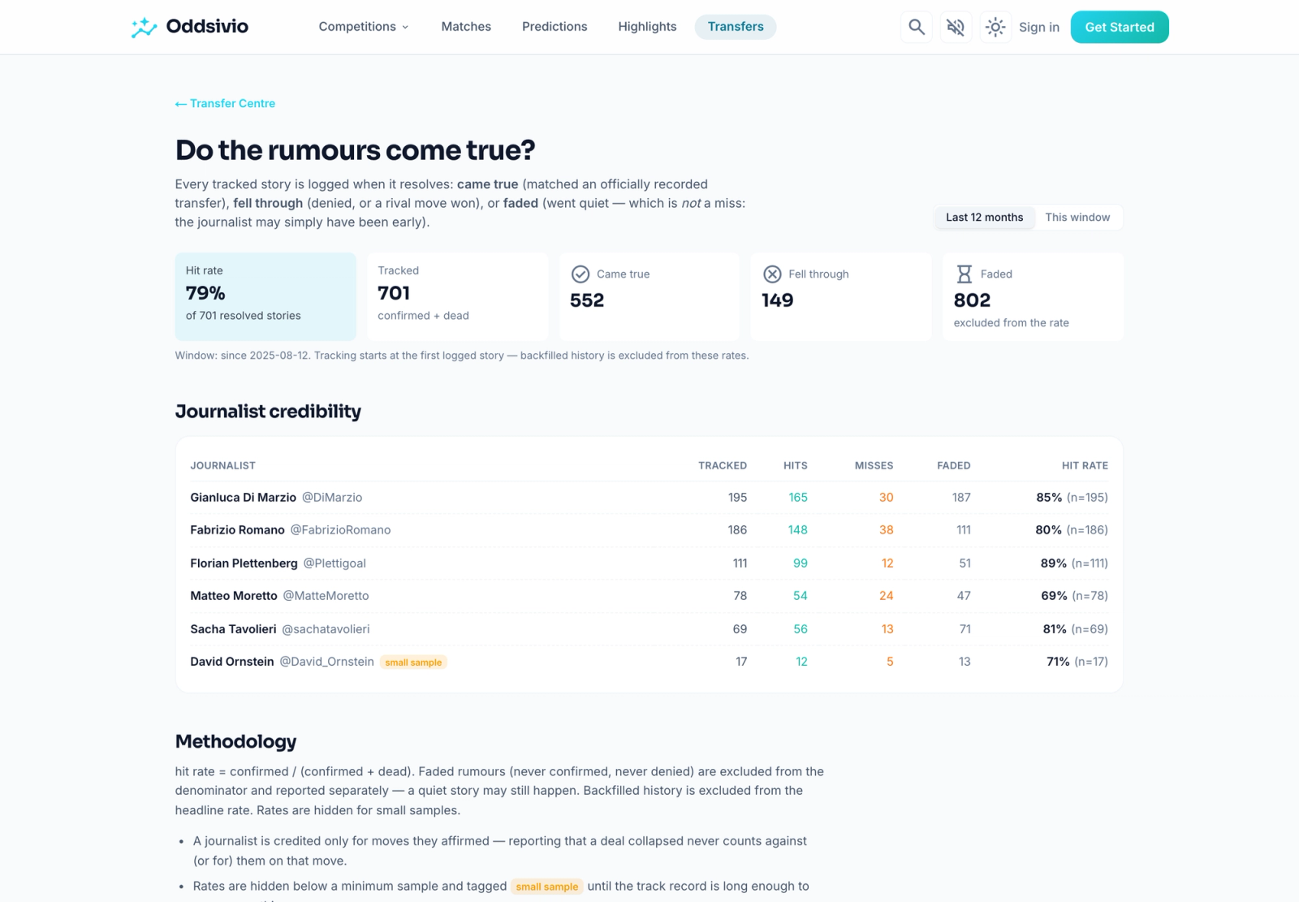This screenshot has width=1299, height=902.
Task: Click the Came true checkmark icon
Action: pos(580,274)
